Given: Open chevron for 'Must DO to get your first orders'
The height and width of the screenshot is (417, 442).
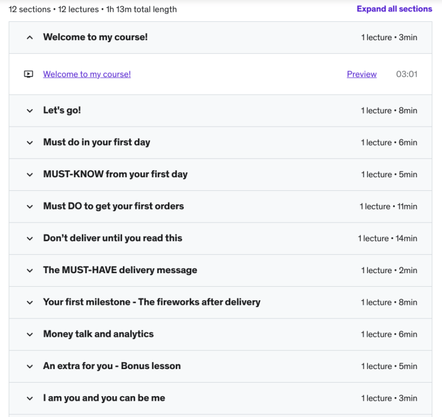Looking at the screenshot, I should [x=30, y=206].
